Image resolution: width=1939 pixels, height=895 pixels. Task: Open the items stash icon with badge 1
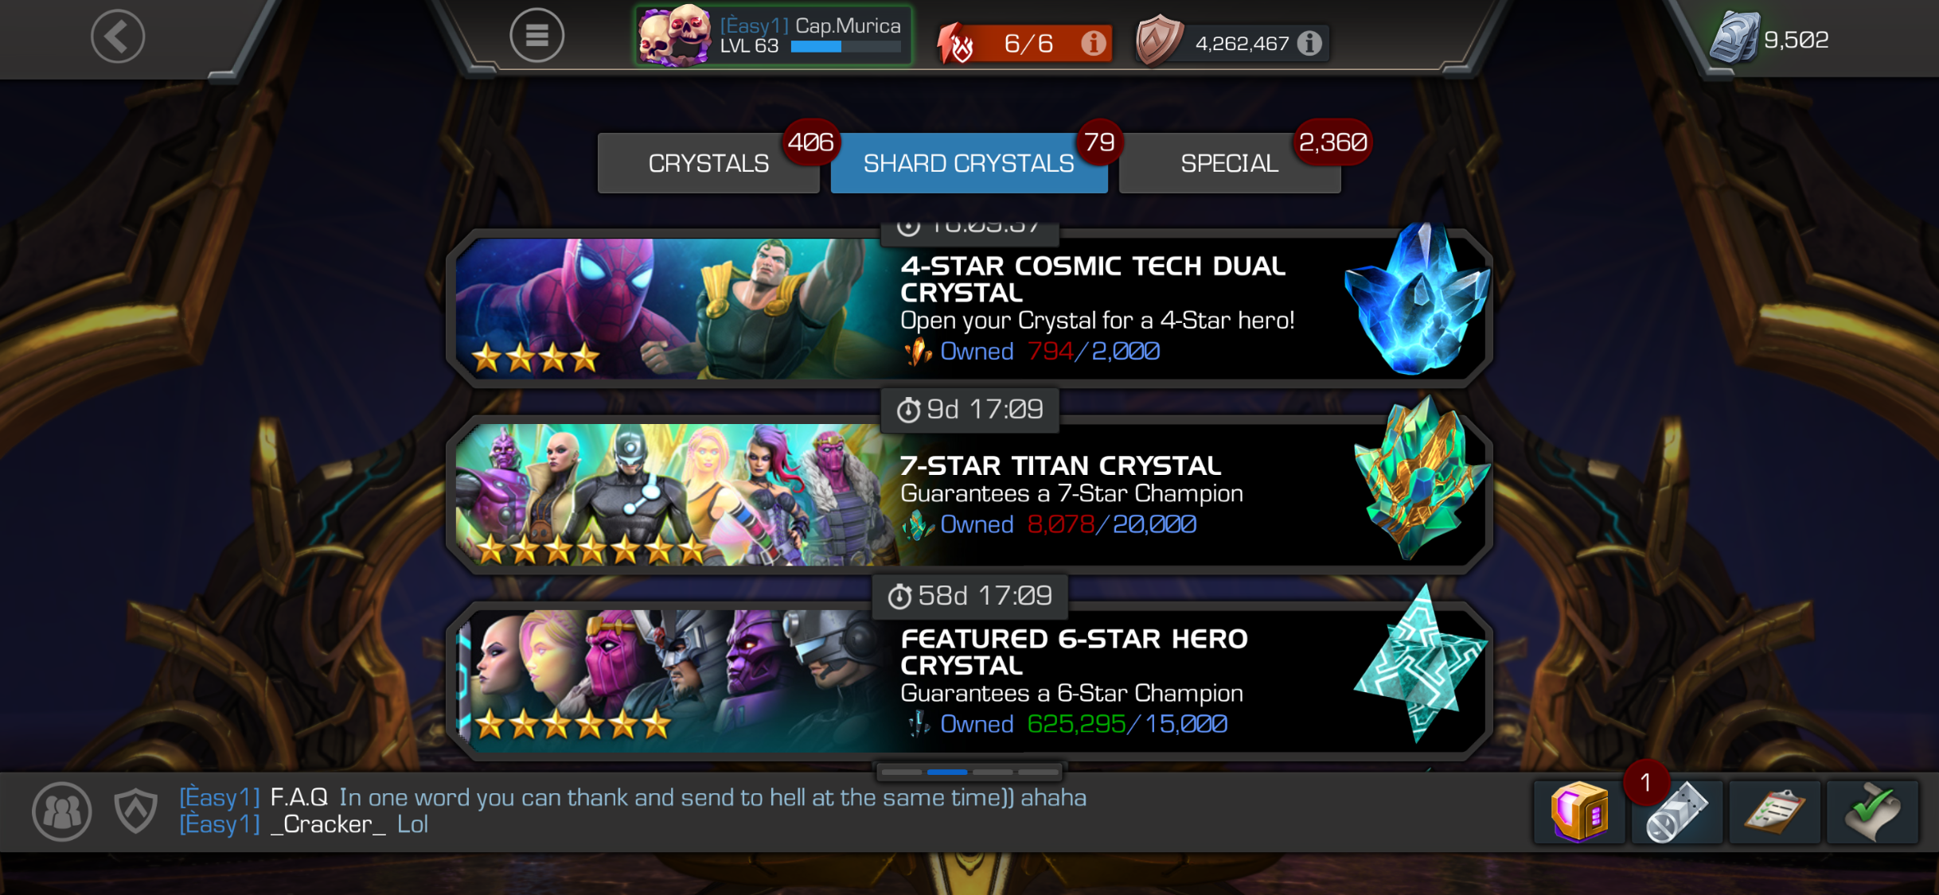pos(1677,811)
